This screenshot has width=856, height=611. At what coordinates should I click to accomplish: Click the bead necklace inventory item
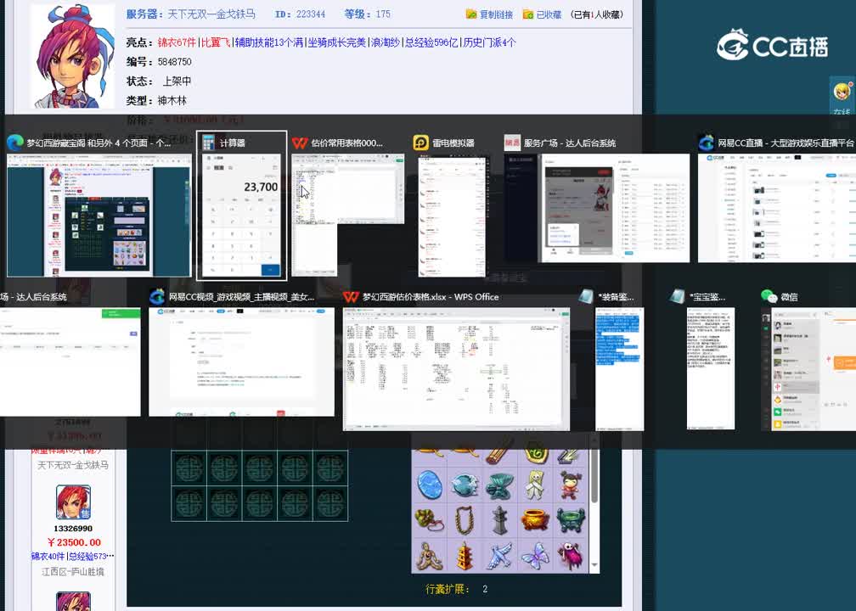pos(465,520)
